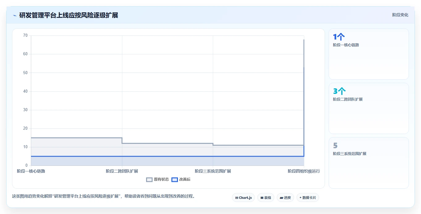
Task: Click the 40 y-axis tick label
Action: click(x=25, y=91)
